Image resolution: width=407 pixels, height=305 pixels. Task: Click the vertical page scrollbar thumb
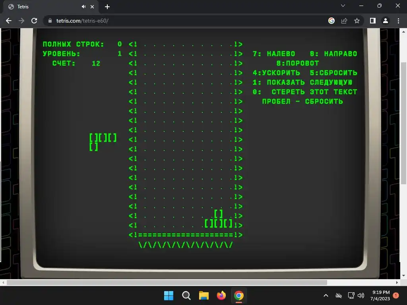(x=403, y=123)
